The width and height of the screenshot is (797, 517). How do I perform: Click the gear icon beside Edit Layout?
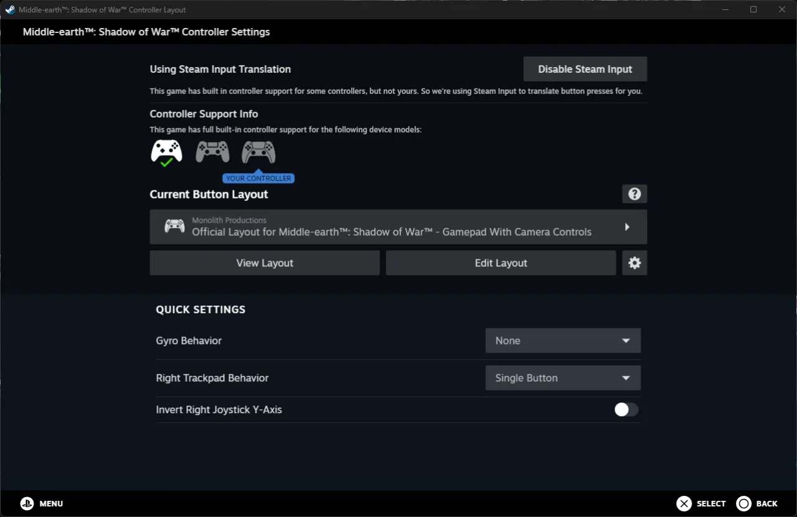634,263
